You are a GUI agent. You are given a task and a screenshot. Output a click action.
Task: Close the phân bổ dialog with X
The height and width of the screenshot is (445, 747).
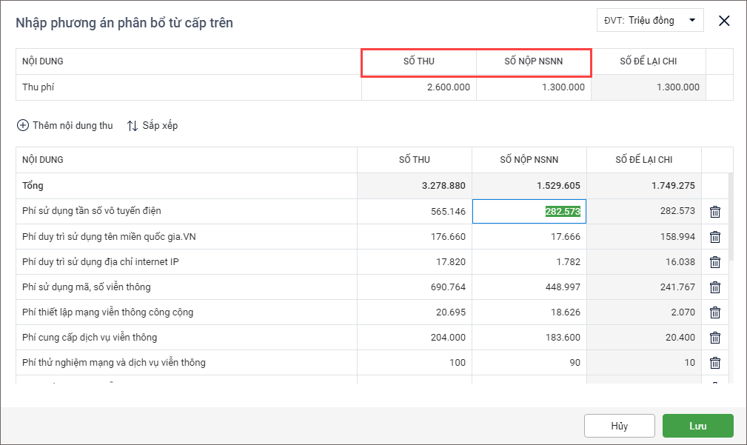tap(724, 21)
